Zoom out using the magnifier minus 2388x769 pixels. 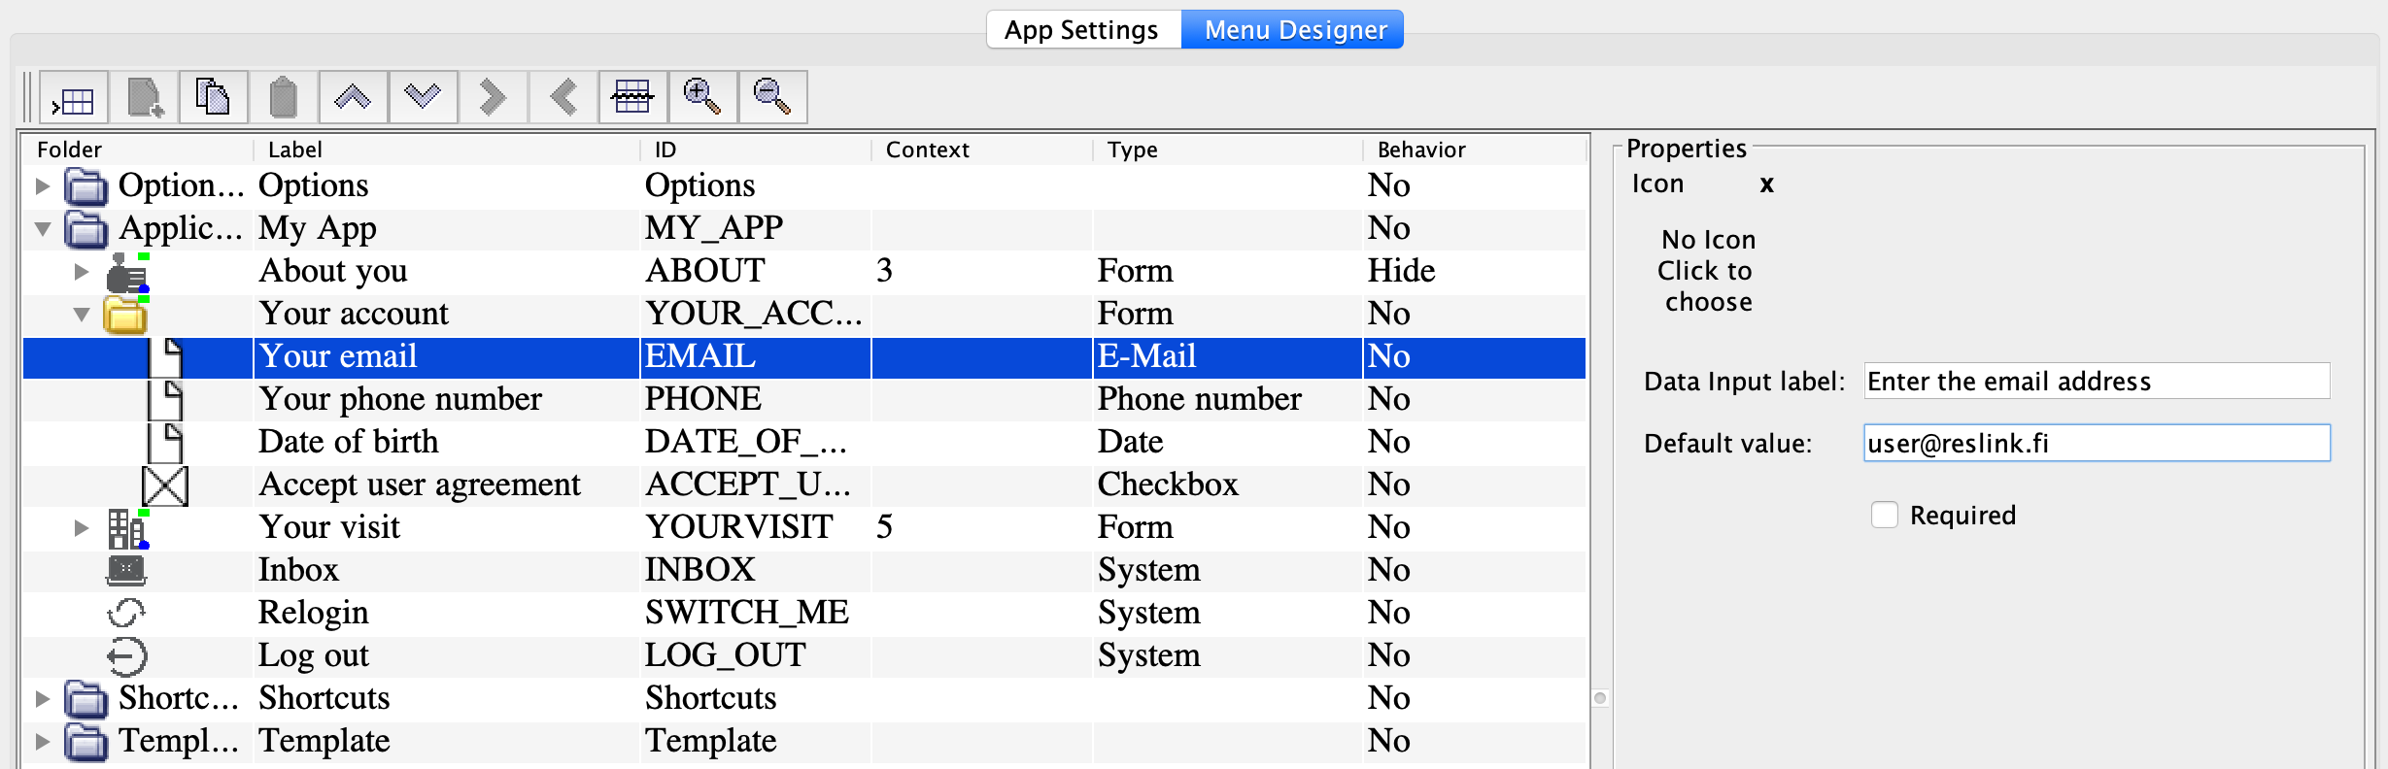click(x=772, y=98)
